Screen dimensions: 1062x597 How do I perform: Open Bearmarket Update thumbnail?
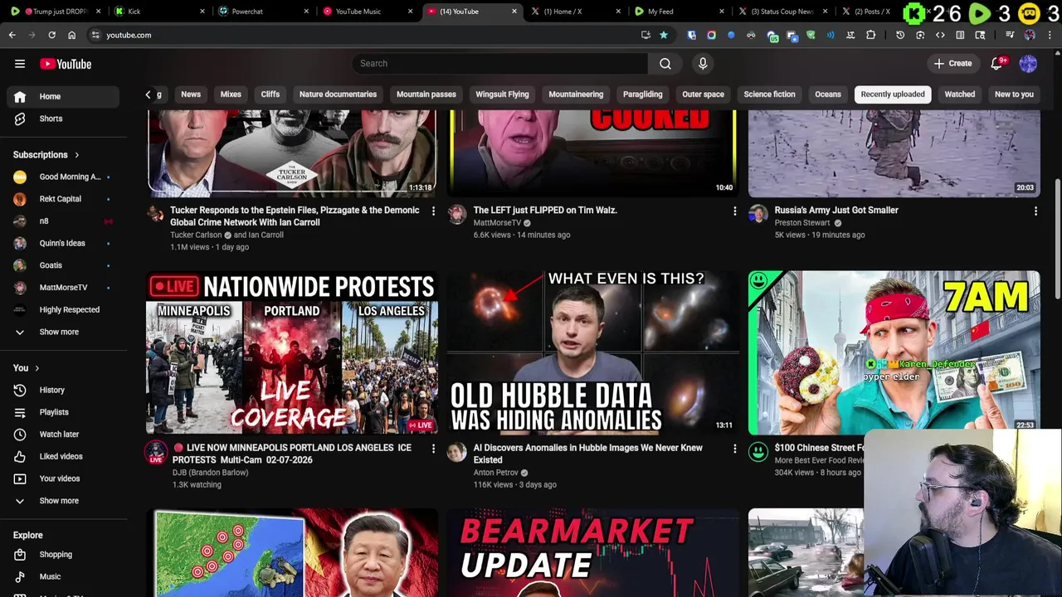592,552
